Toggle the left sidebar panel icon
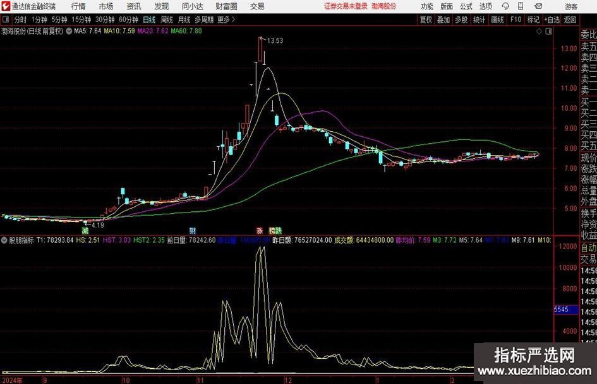Screen dimensions: 597x384 pyautogui.click(x=5, y=20)
